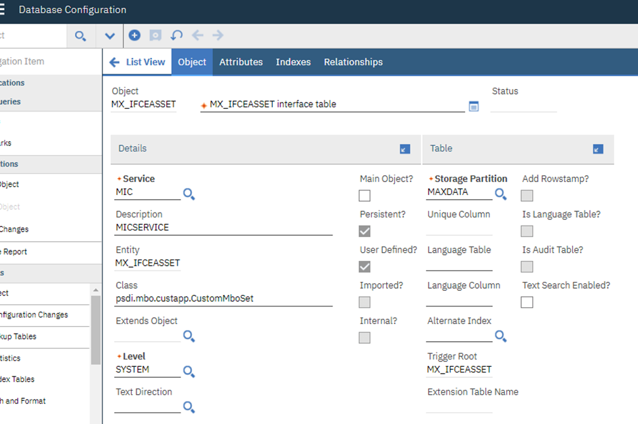
Task: Enable the Main Object checkbox
Action: tap(364, 196)
